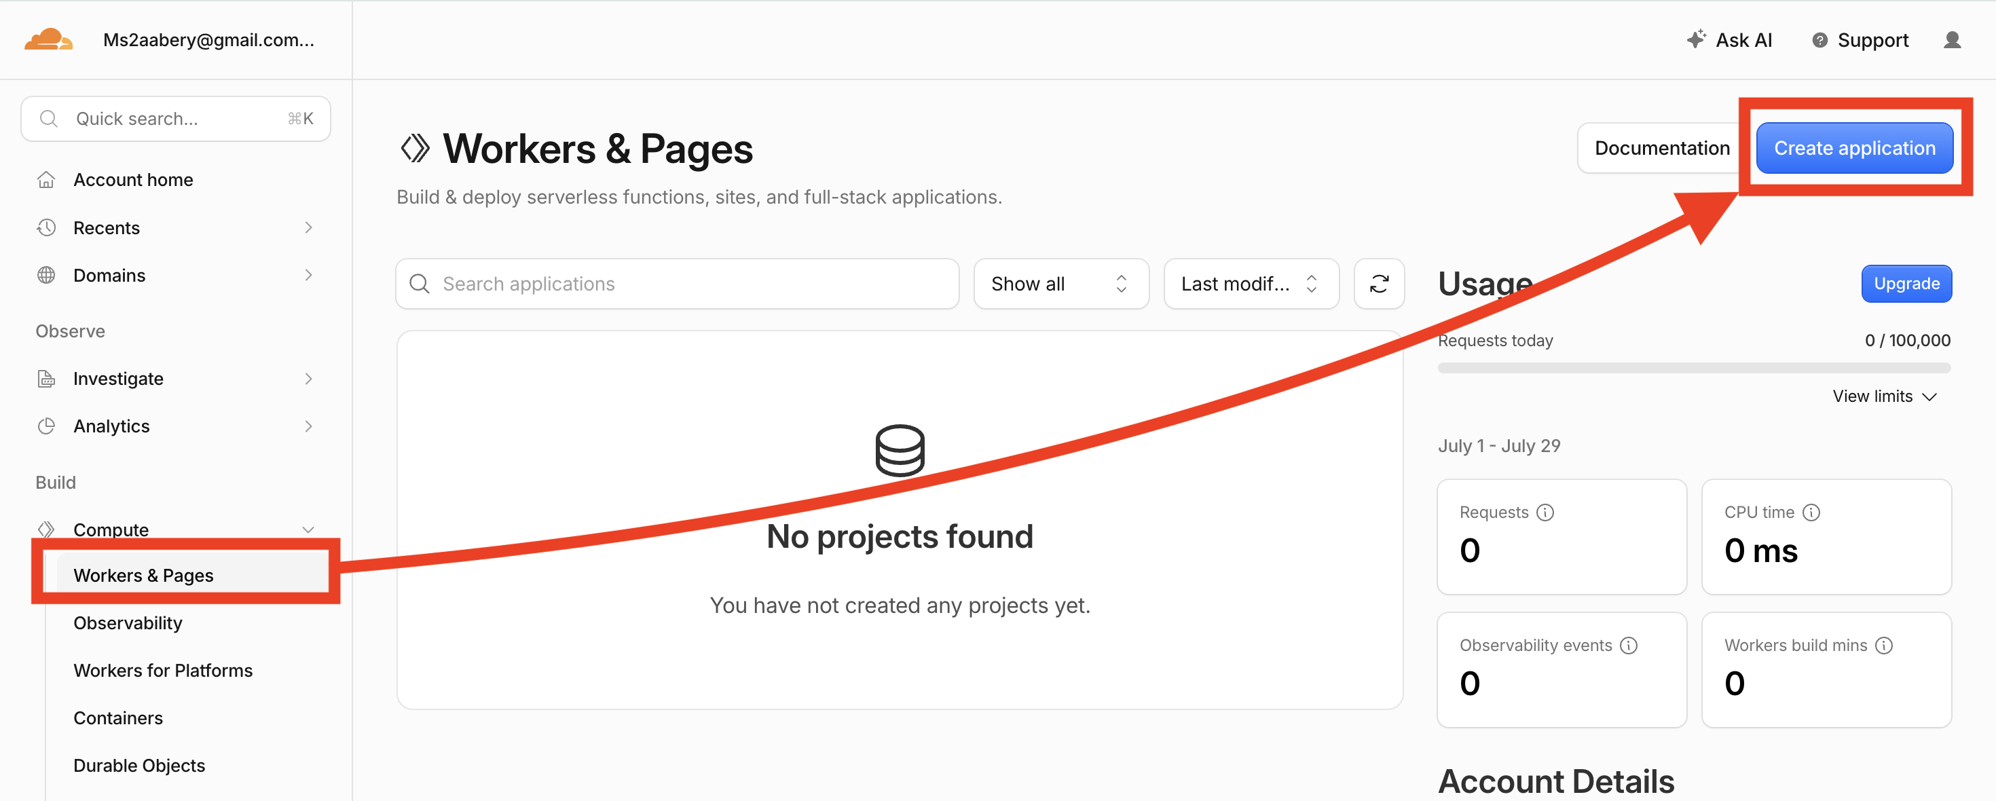Select Workers & Pages in sidebar
The width and height of the screenshot is (1996, 801).
193,576
